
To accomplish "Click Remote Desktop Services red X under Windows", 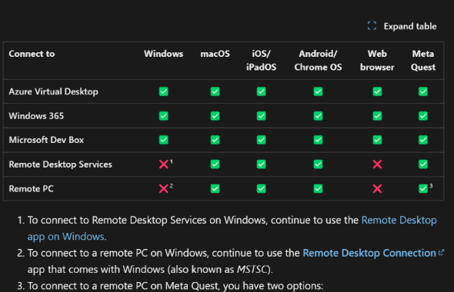I will (164, 164).
